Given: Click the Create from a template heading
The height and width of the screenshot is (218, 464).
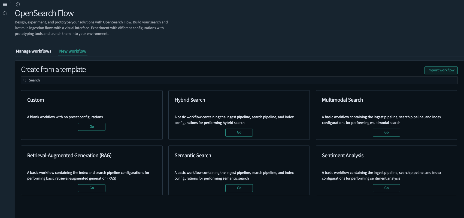Looking at the screenshot, I should [x=53, y=69].
